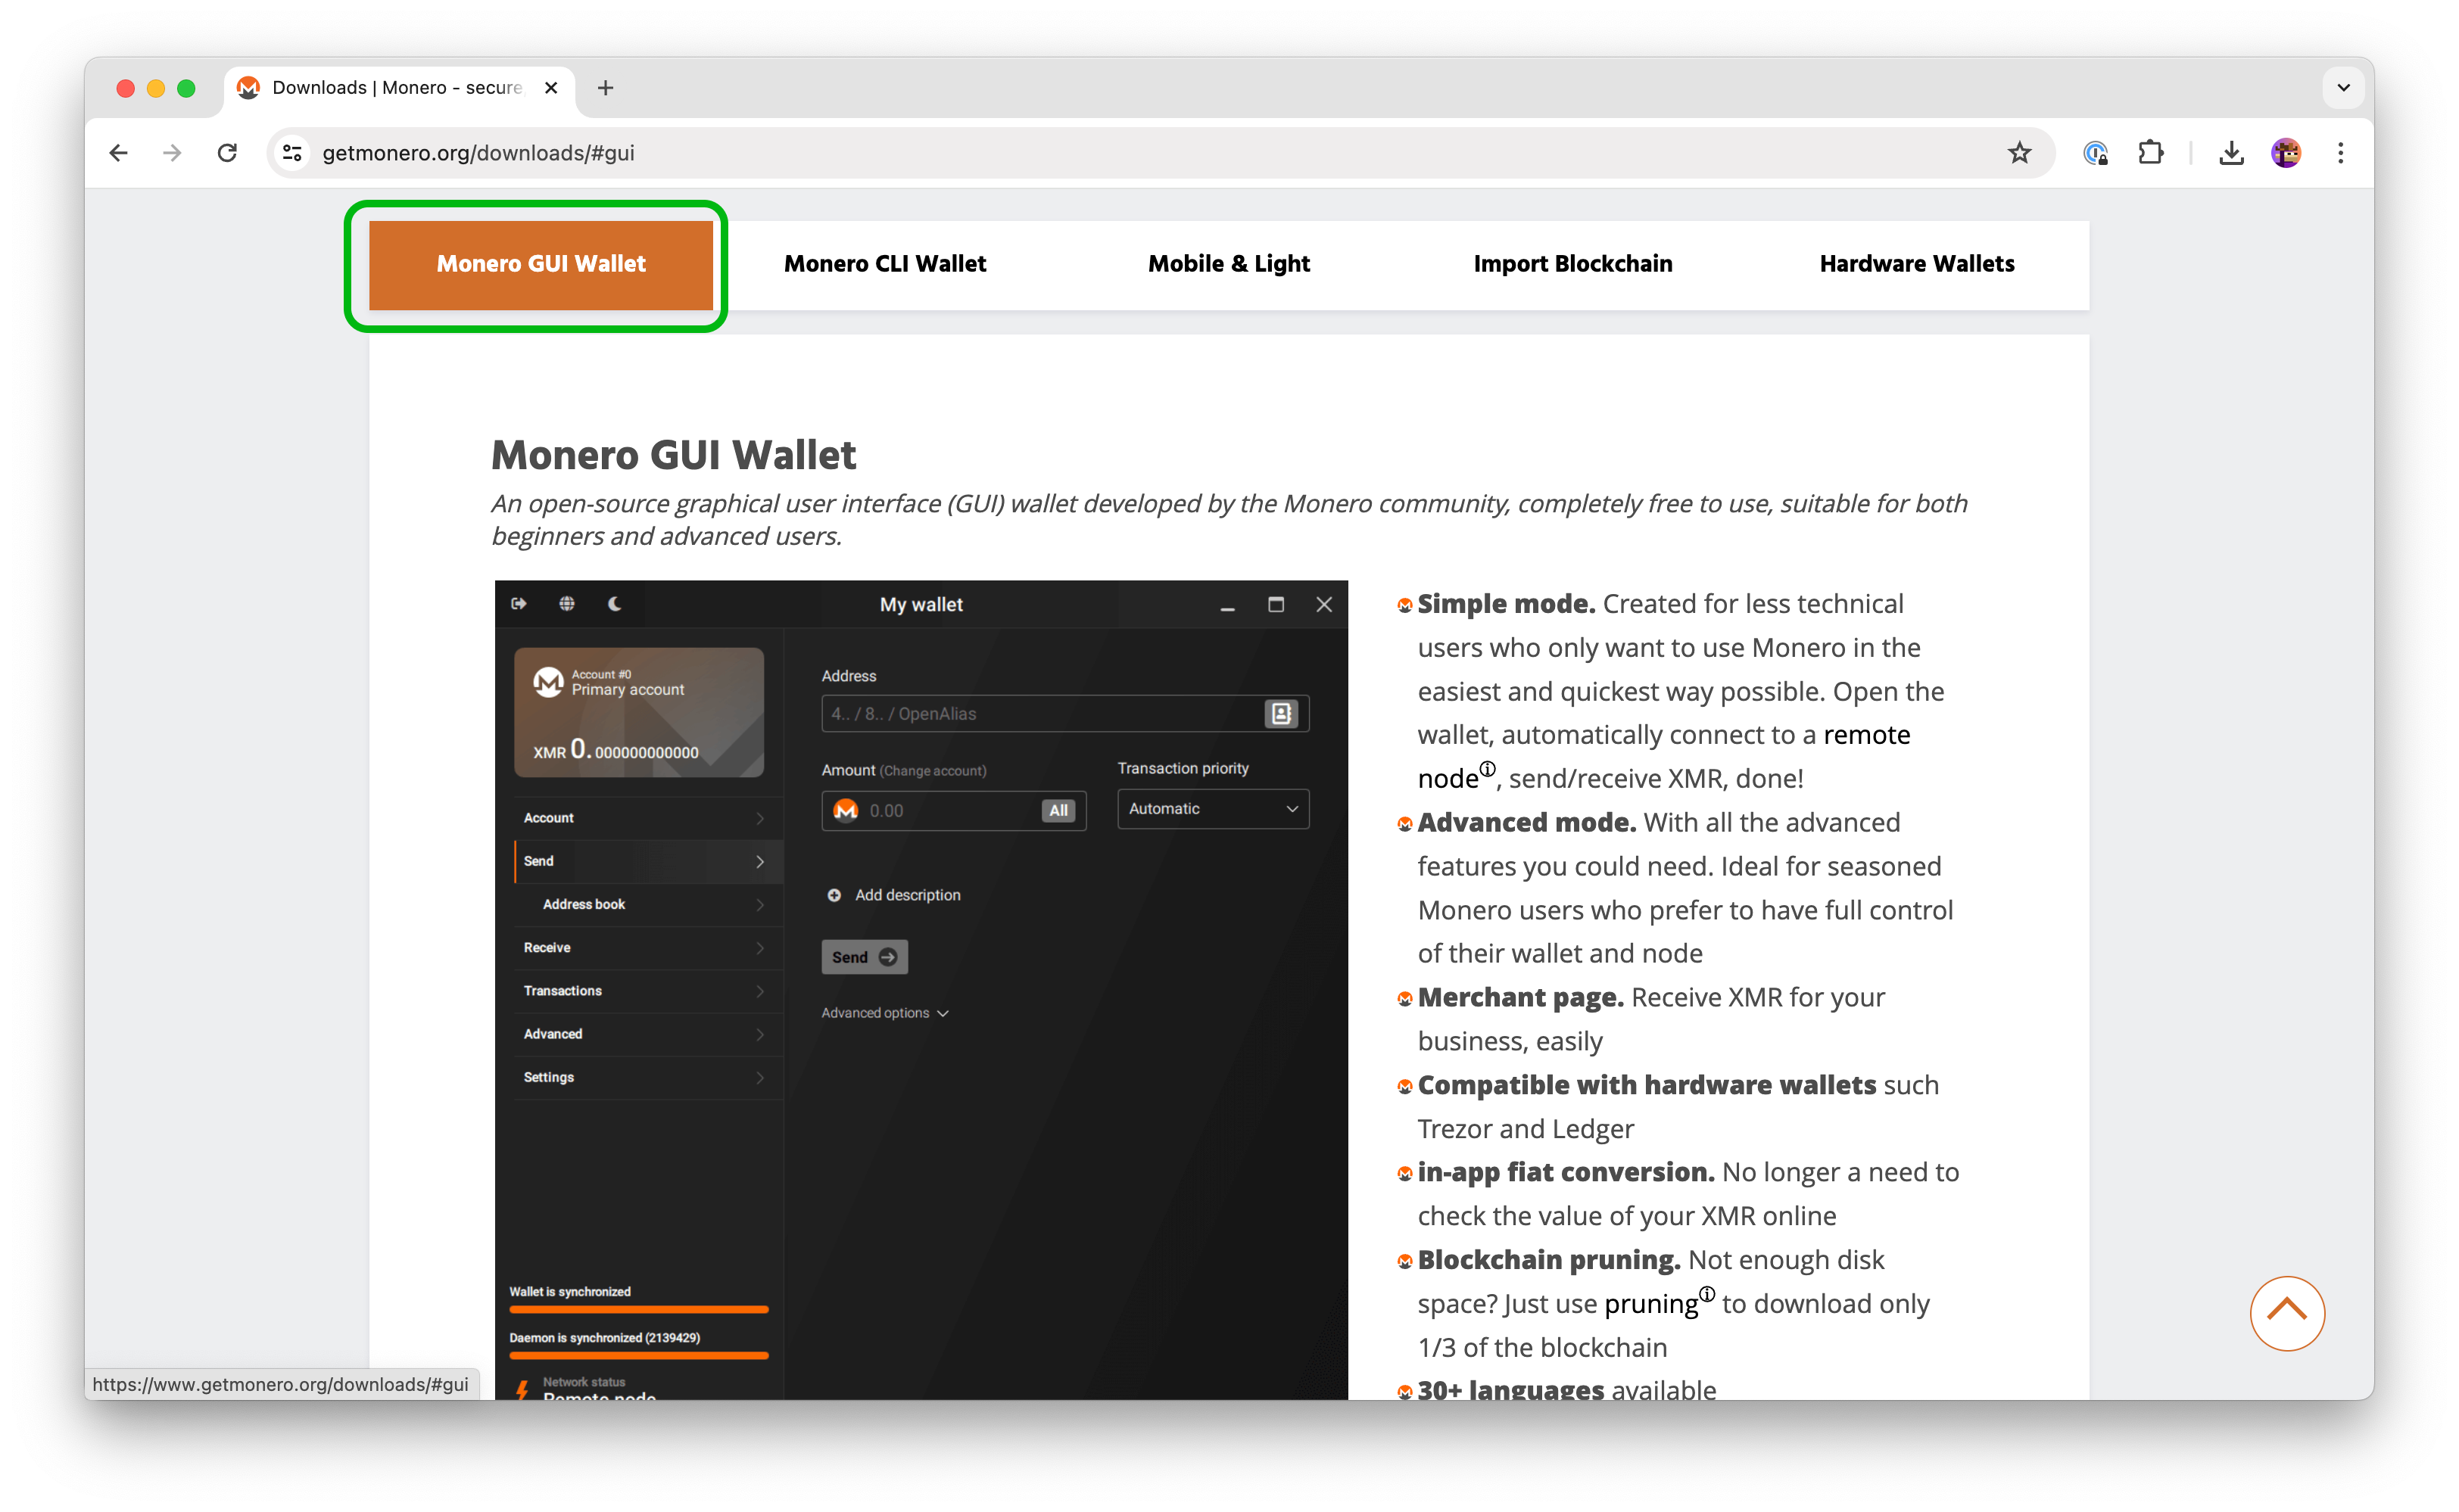Click the password manager extension icon

(x=2095, y=153)
